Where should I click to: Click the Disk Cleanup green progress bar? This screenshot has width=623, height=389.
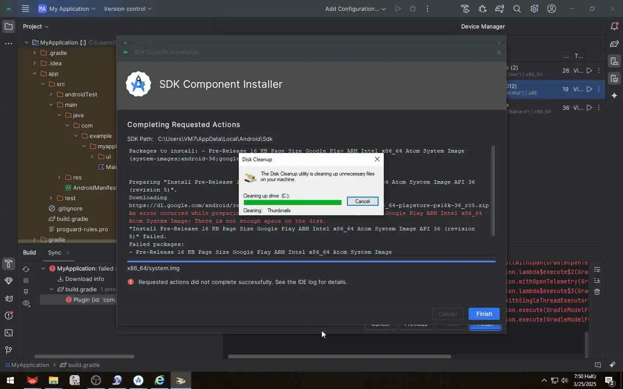pyautogui.click(x=292, y=202)
